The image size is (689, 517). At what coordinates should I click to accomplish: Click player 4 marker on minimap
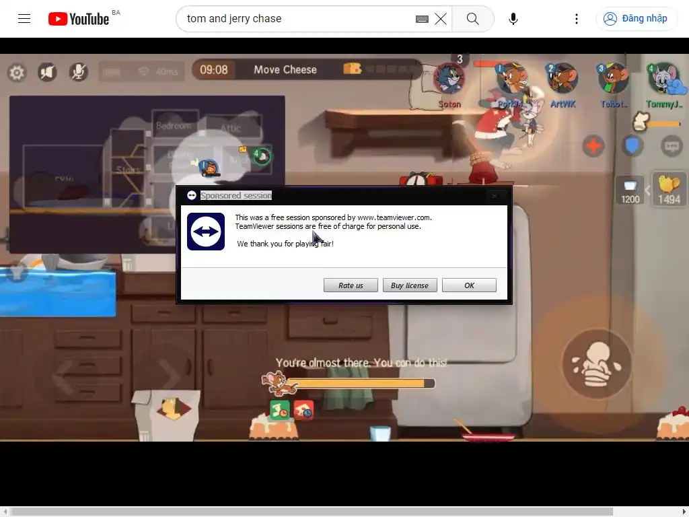coord(261,156)
